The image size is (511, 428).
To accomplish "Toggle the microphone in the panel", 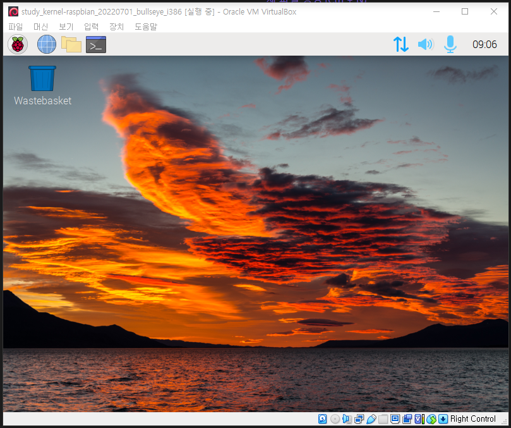I will 450,44.
